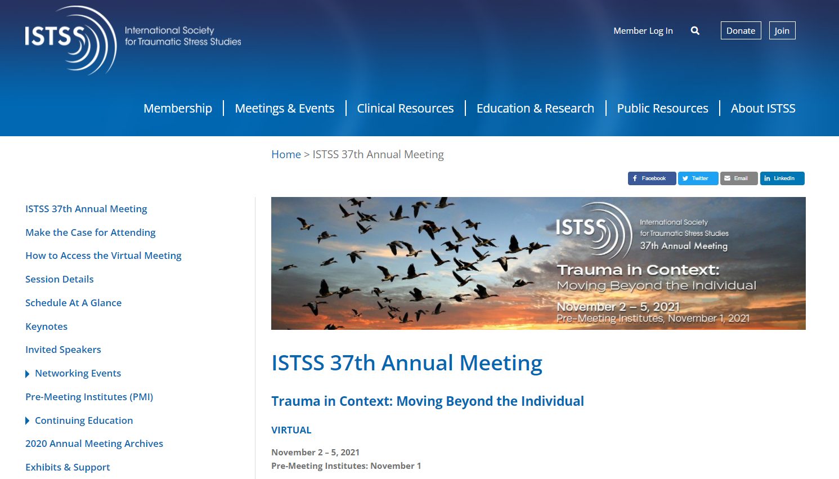
Task: Open the Keynotes sidebar link
Action: (46, 326)
